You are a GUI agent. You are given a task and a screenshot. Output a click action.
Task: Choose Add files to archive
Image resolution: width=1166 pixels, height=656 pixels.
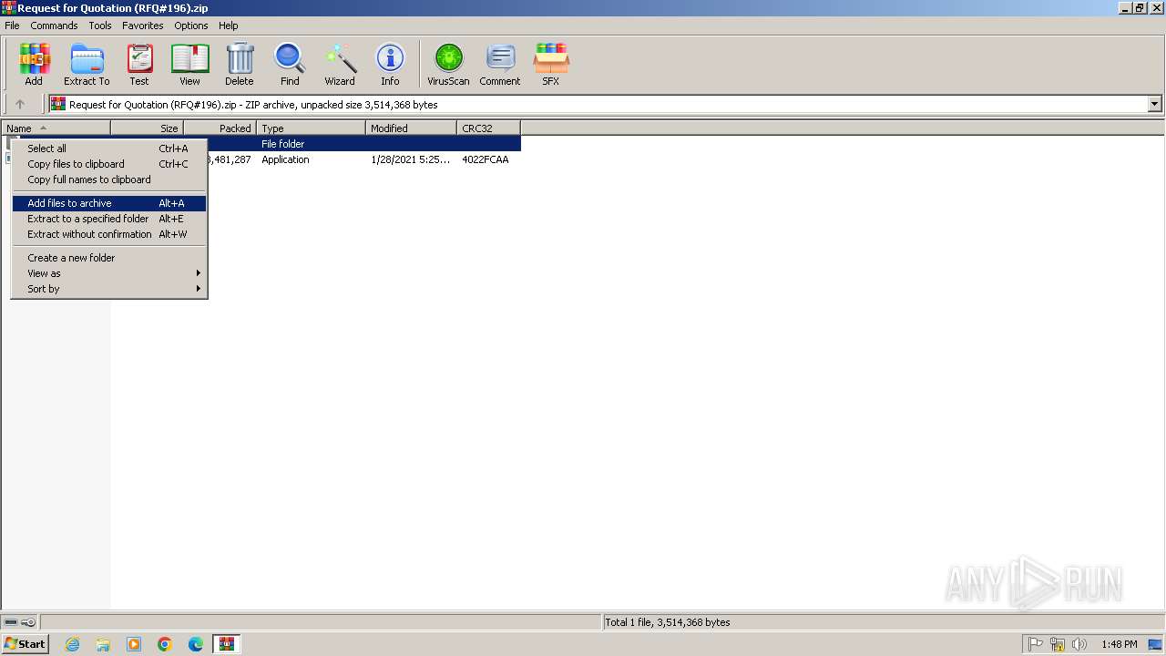pyautogui.click(x=109, y=203)
